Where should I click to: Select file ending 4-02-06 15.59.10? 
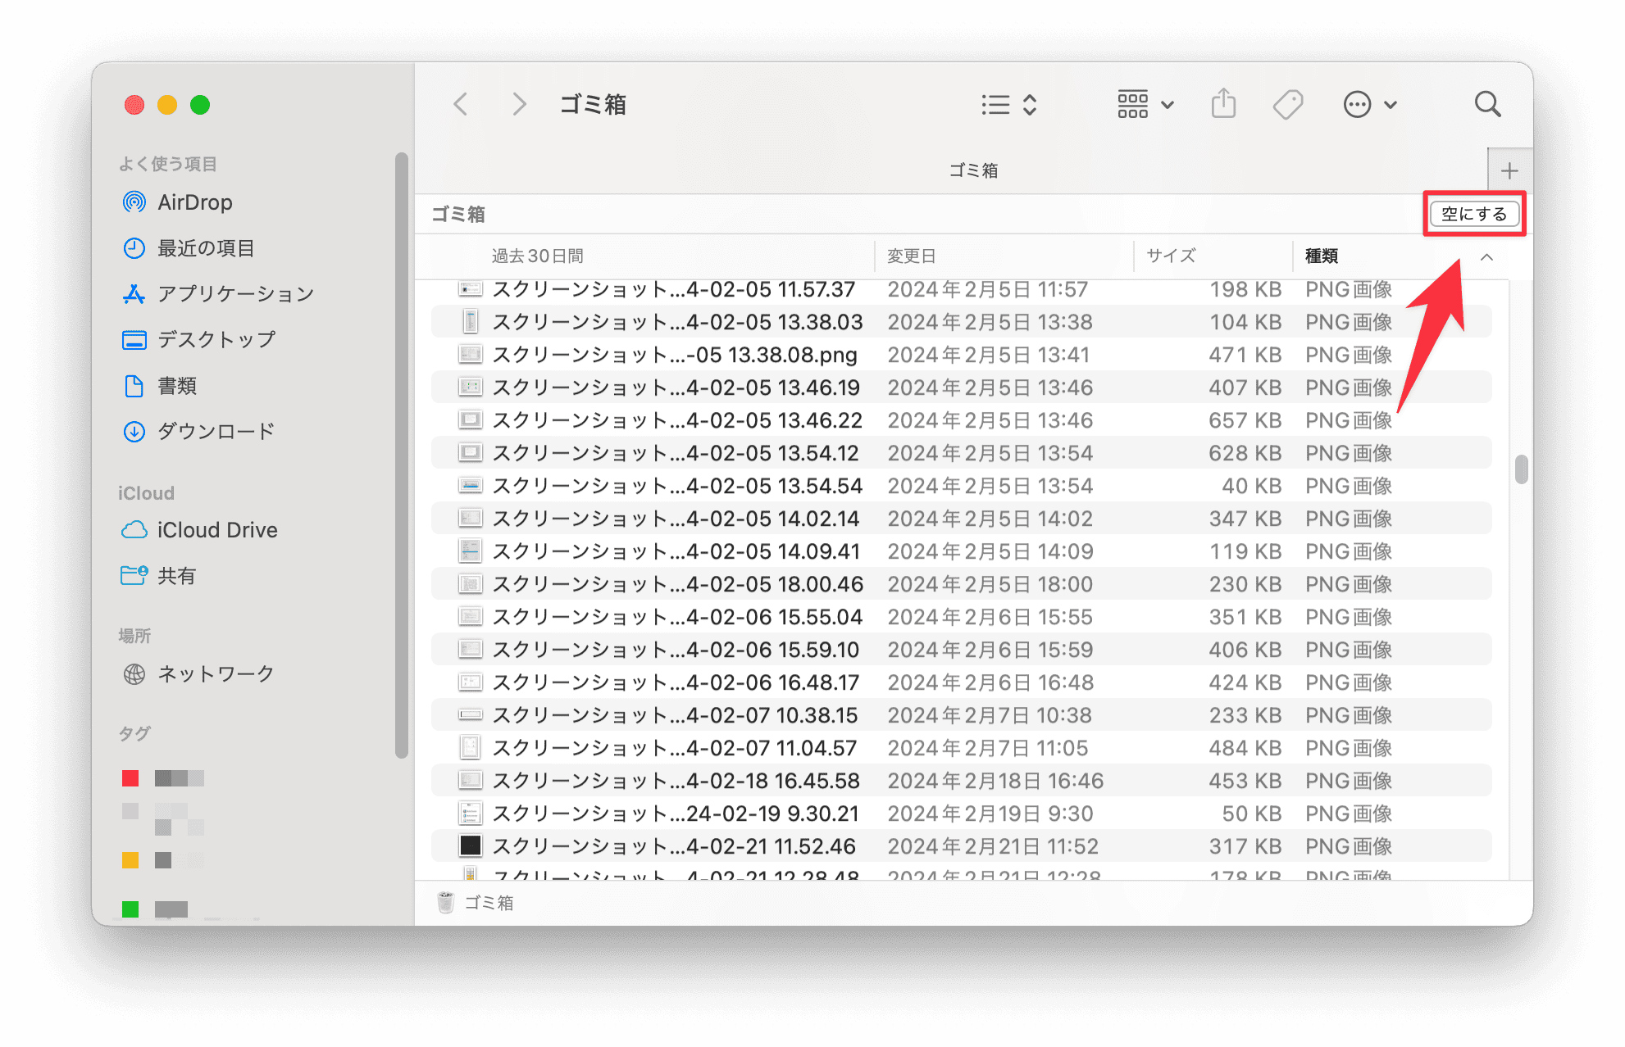(961, 650)
